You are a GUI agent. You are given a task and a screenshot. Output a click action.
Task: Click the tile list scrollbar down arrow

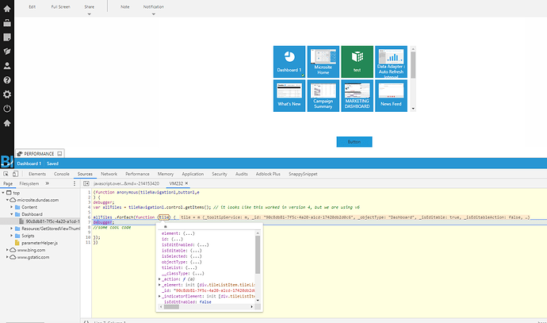coord(413,109)
